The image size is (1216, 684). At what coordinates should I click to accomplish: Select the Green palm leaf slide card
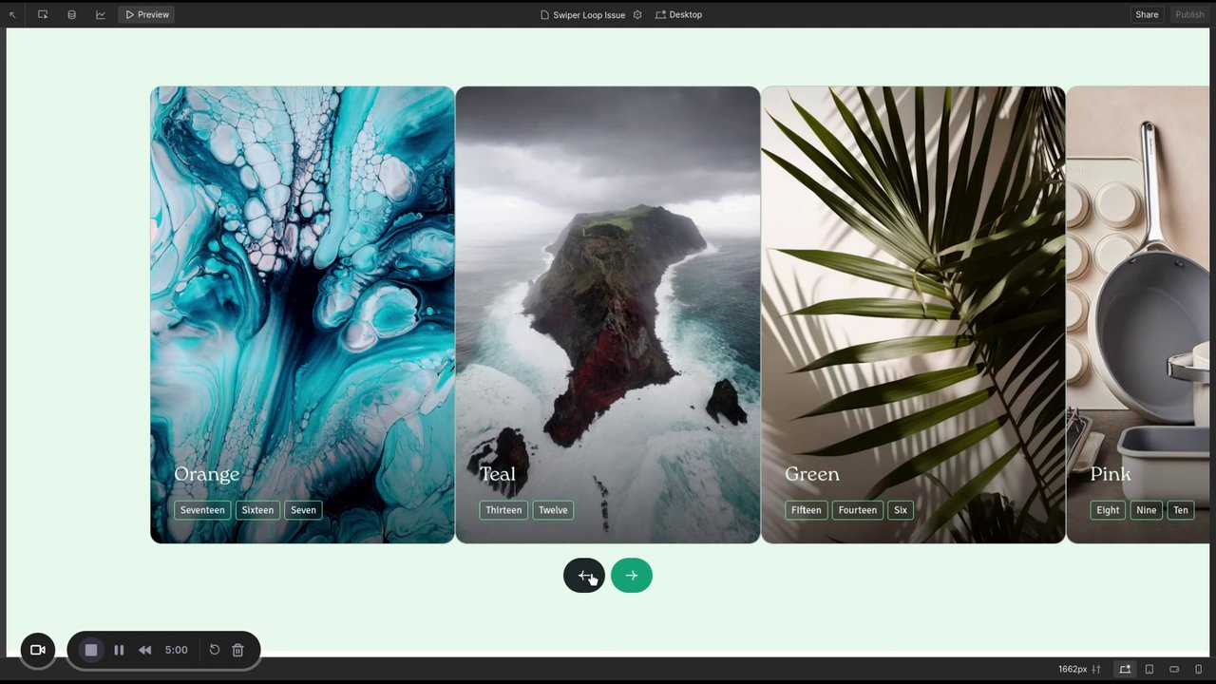click(x=913, y=314)
